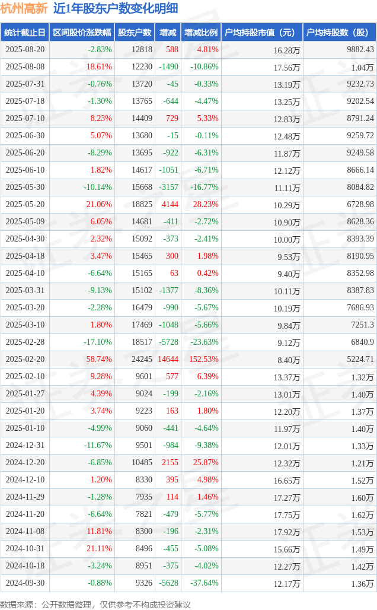Click the 户均持股数（股） column header

point(339,33)
